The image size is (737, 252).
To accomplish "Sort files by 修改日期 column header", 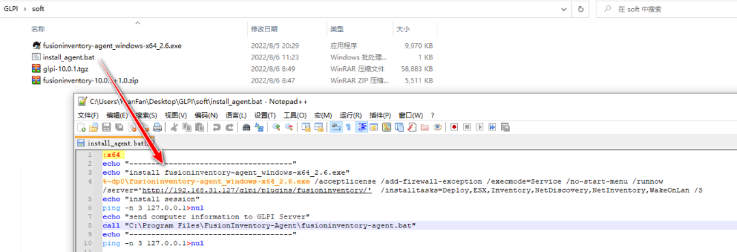I will coord(264,29).
